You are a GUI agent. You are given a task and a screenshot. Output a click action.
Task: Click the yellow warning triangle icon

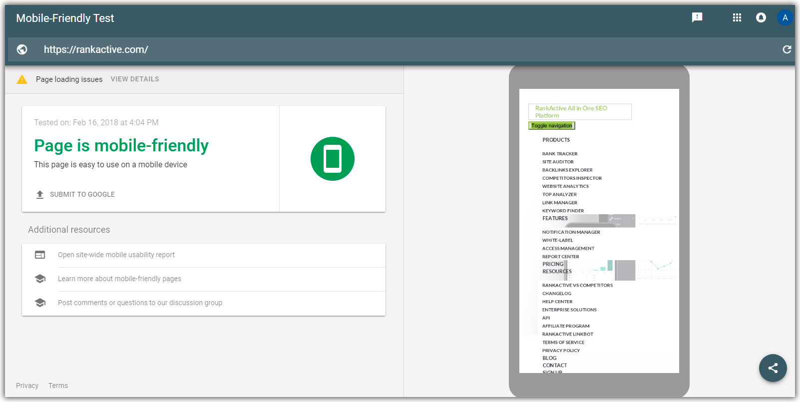click(22, 79)
